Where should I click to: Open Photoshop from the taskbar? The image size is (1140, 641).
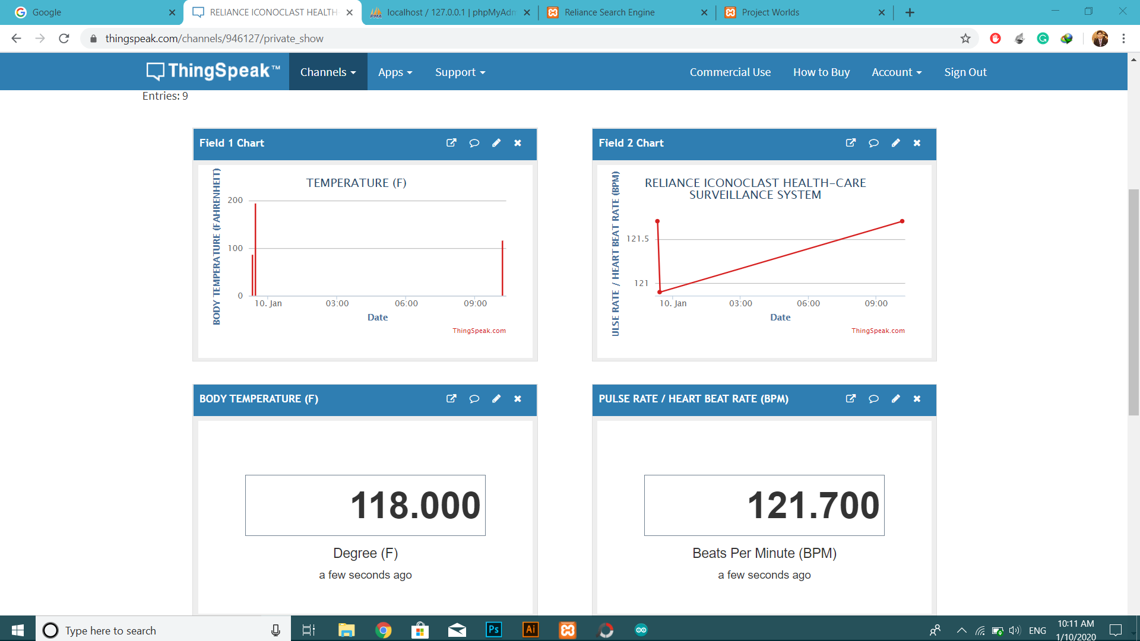point(493,630)
